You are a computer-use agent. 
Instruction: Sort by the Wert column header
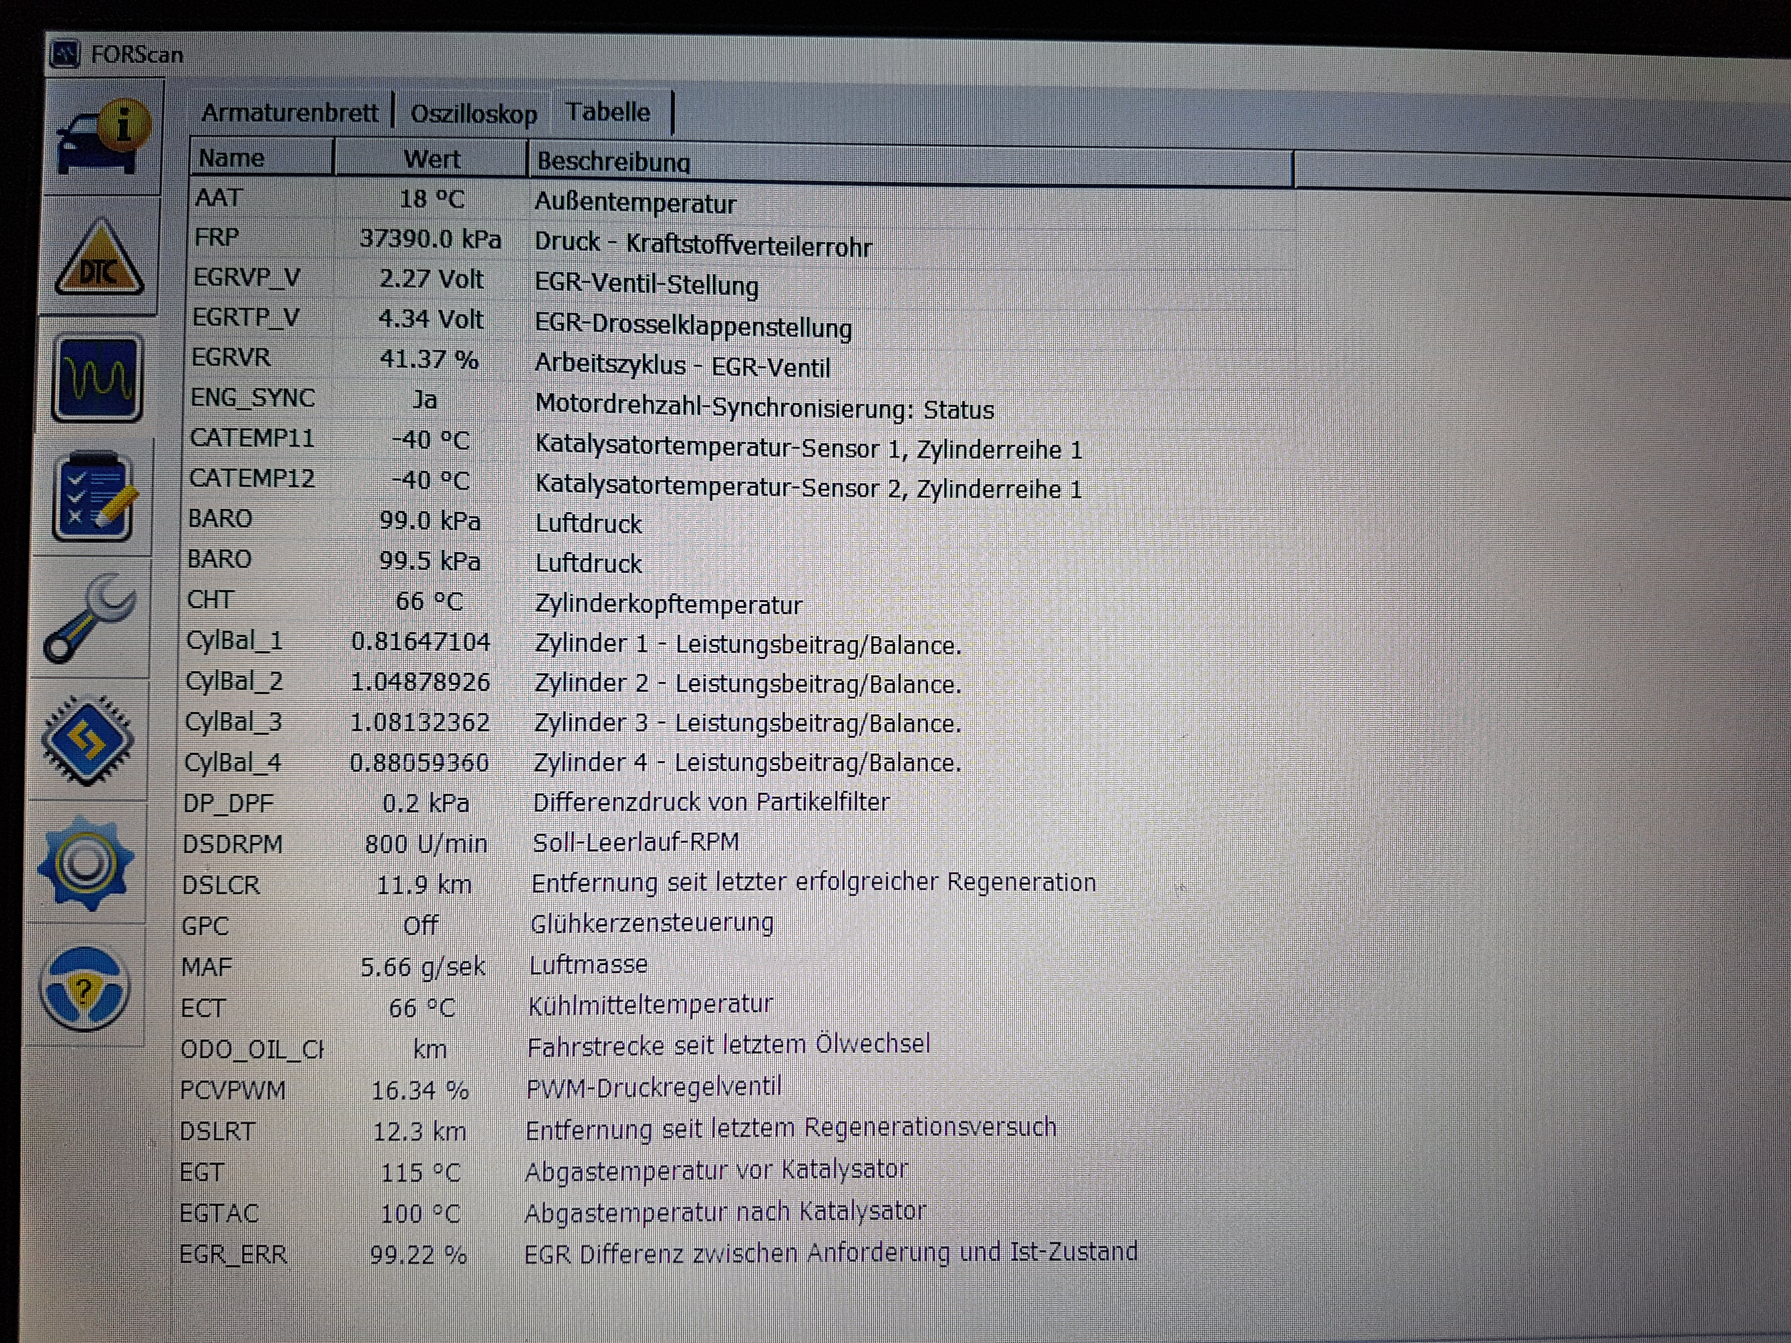pyautogui.click(x=431, y=159)
